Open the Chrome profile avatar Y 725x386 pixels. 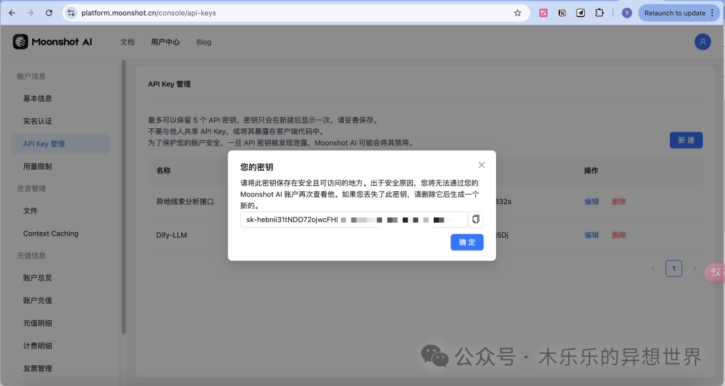coord(626,13)
